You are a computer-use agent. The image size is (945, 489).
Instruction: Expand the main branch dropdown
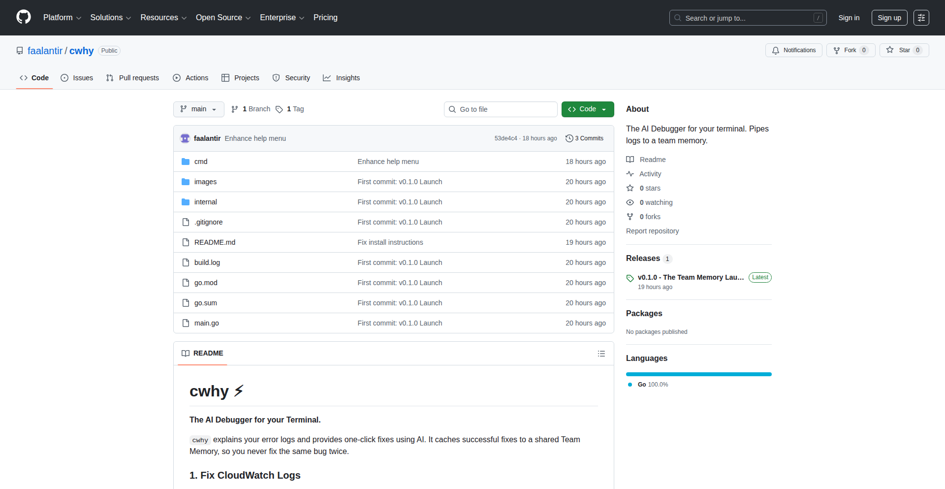[x=198, y=109]
